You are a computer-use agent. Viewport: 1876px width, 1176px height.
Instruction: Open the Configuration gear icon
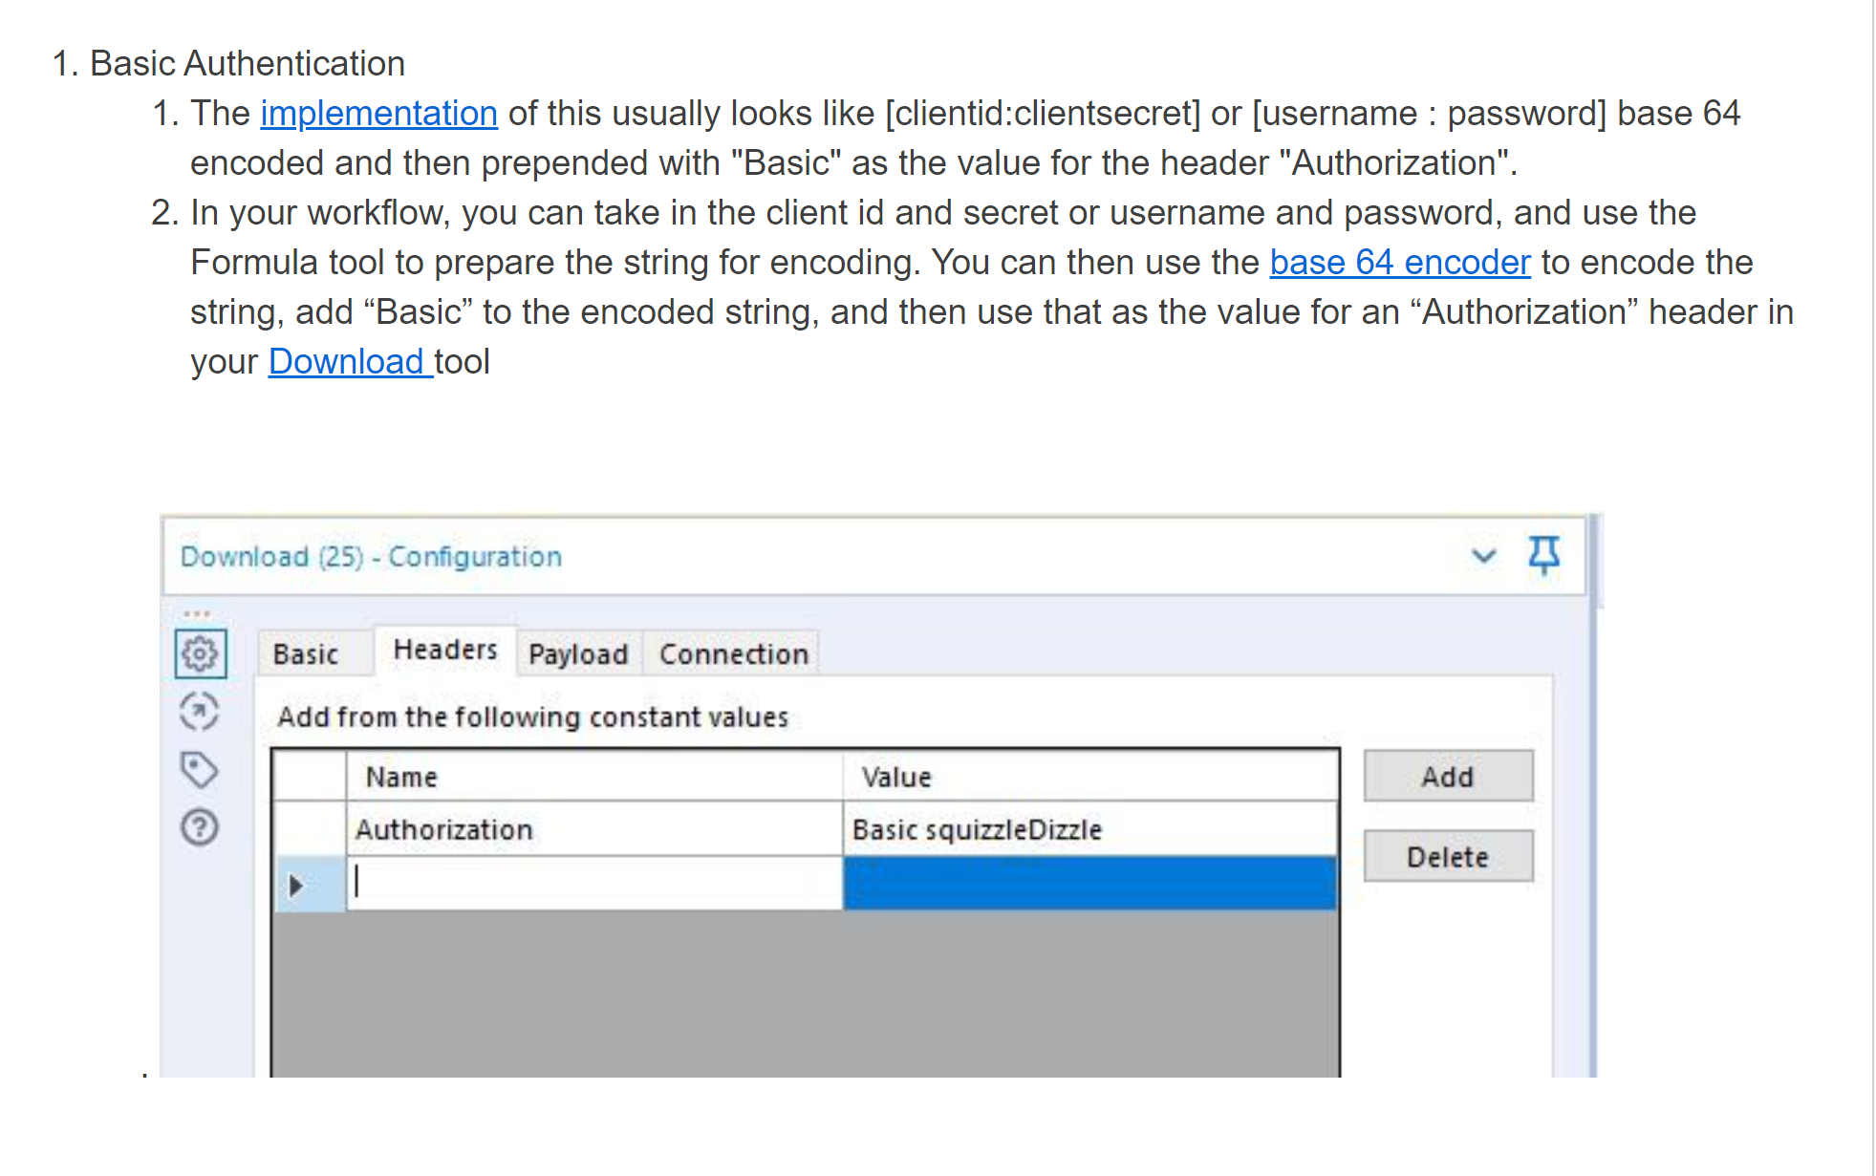pyautogui.click(x=200, y=654)
